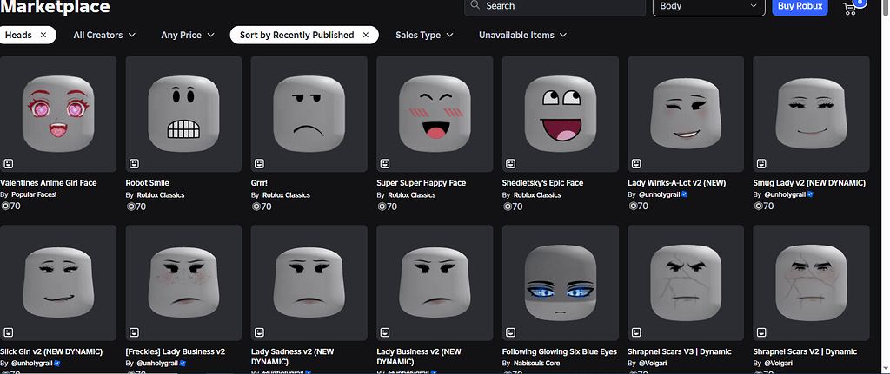Visit Nabisouls Core creator link
The image size is (890, 374).
pos(537,364)
